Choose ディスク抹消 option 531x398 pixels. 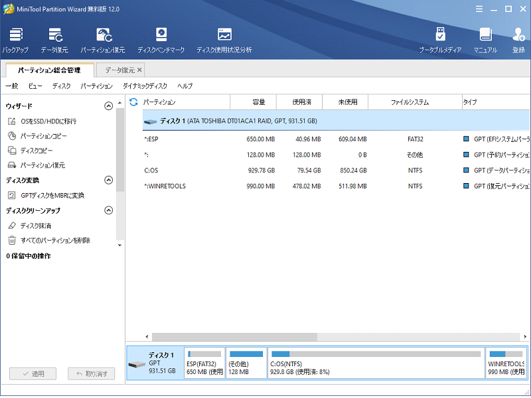(x=29, y=226)
